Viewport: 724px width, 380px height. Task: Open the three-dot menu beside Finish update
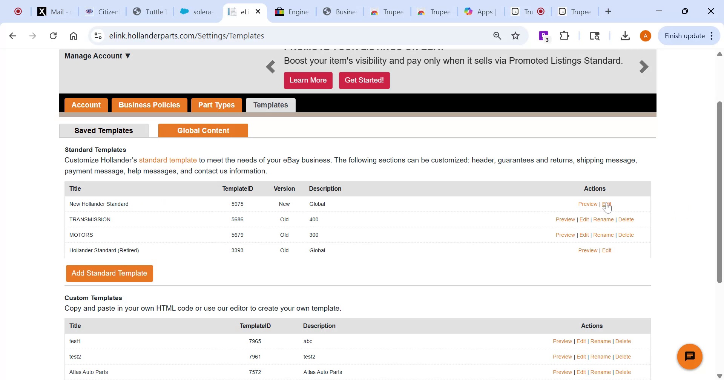tap(712, 35)
